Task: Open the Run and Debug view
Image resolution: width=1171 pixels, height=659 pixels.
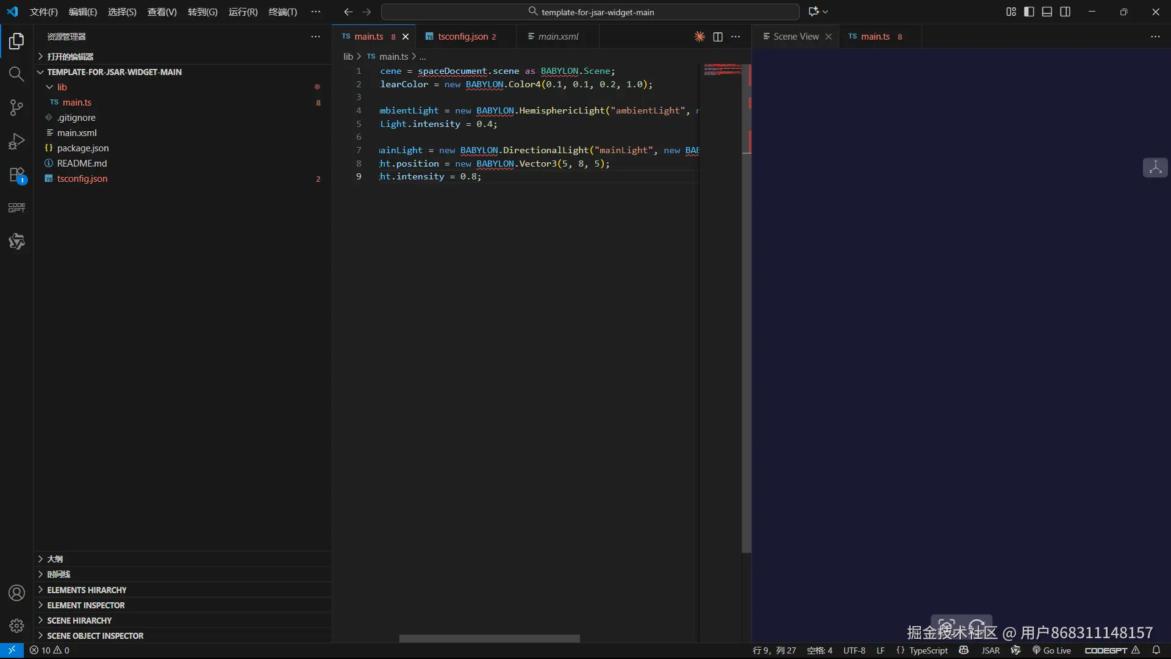Action: coord(16,142)
